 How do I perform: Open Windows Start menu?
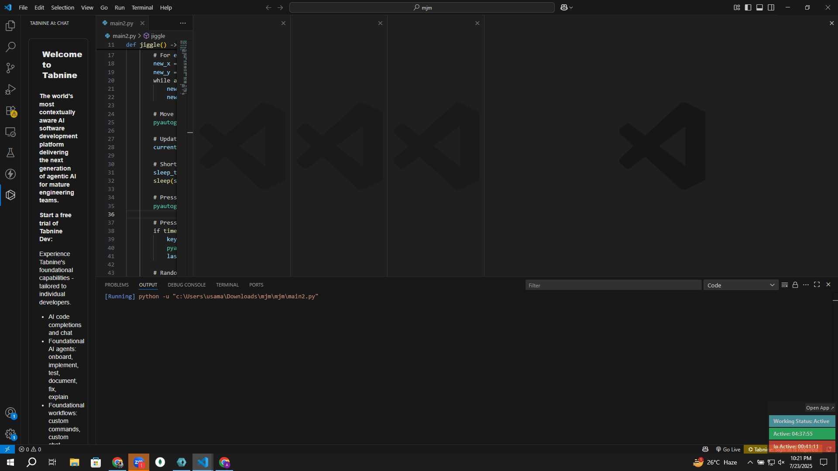click(10, 462)
